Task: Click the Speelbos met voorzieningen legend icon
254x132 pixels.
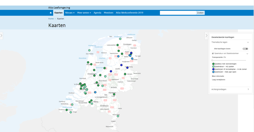Action: [213, 64]
